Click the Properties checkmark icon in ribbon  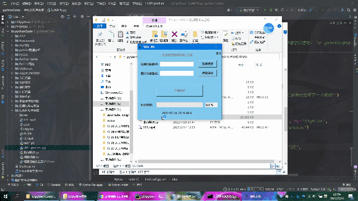pos(225,36)
